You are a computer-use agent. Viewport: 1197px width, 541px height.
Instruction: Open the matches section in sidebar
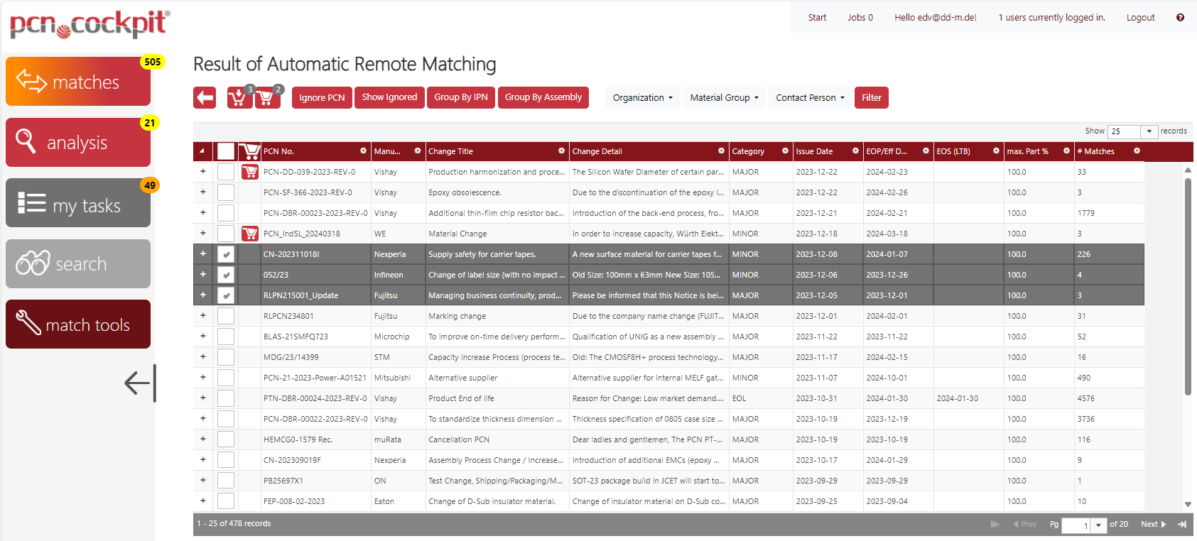tap(78, 82)
